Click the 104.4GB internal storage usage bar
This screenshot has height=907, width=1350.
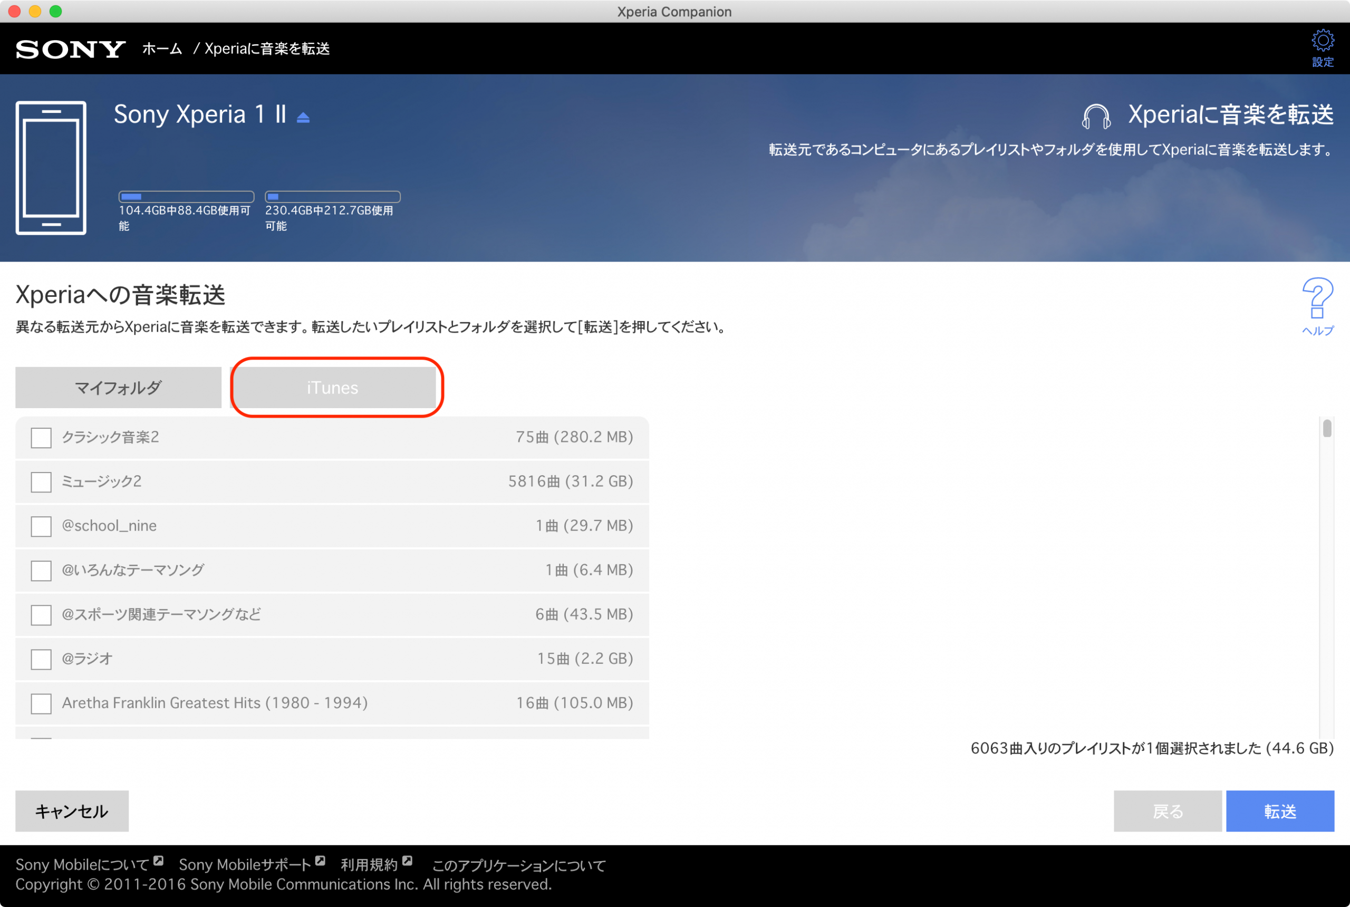[186, 197]
